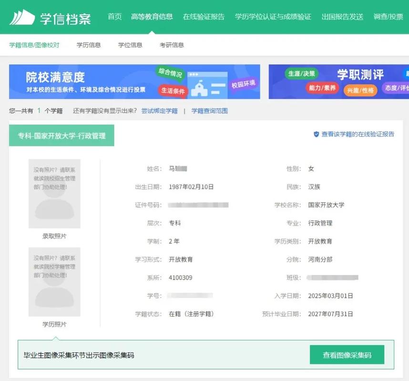Switch to the 考研信息 tab
409x381 pixels.
pyautogui.click(x=172, y=45)
